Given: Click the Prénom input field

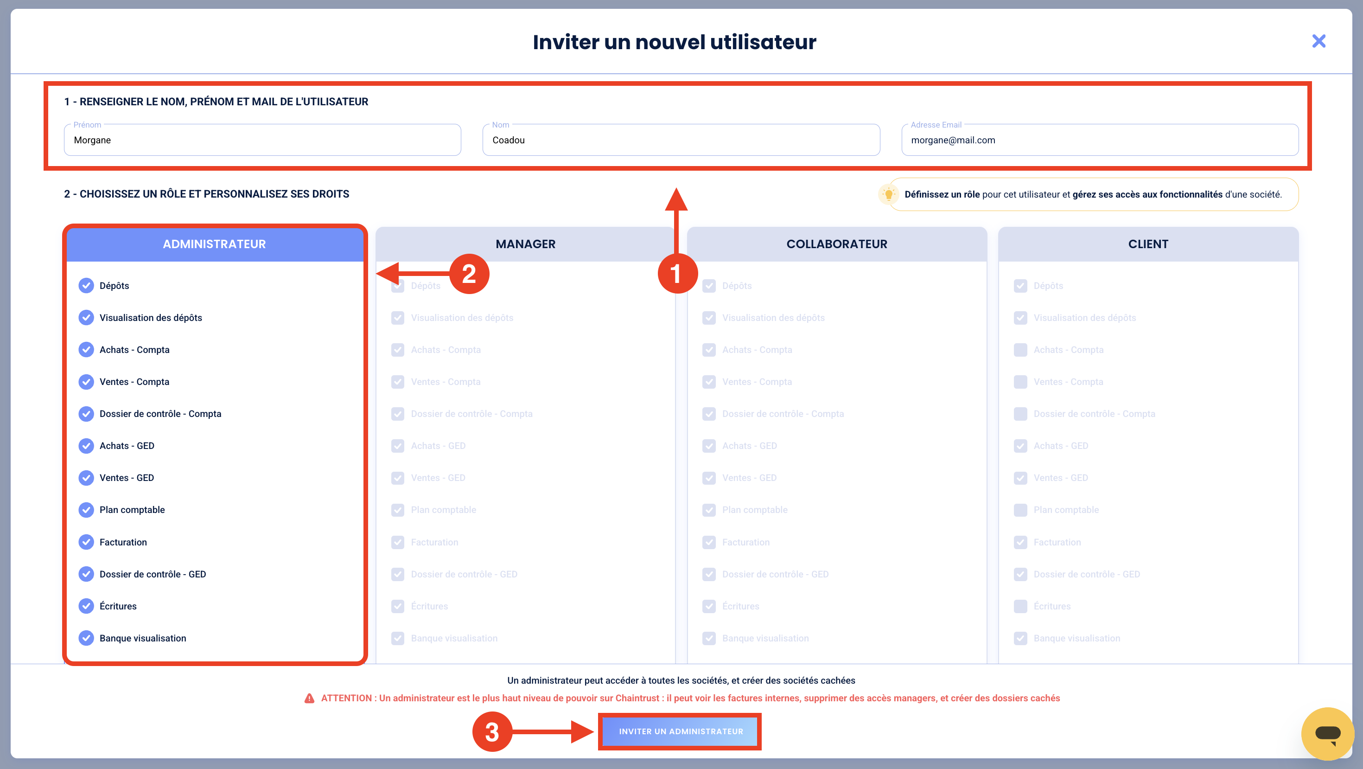Looking at the screenshot, I should coord(262,140).
